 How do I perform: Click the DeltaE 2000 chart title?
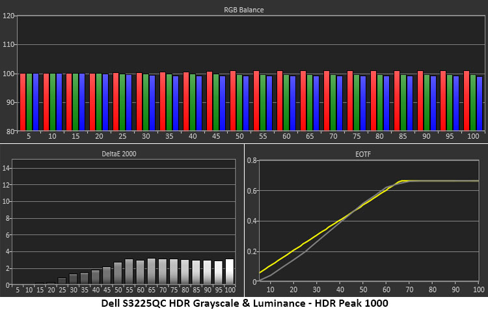[x=119, y=154]
